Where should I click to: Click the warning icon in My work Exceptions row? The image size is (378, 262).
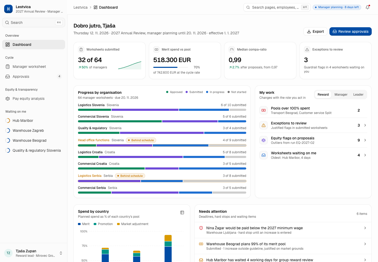click(x=264, y=125)
